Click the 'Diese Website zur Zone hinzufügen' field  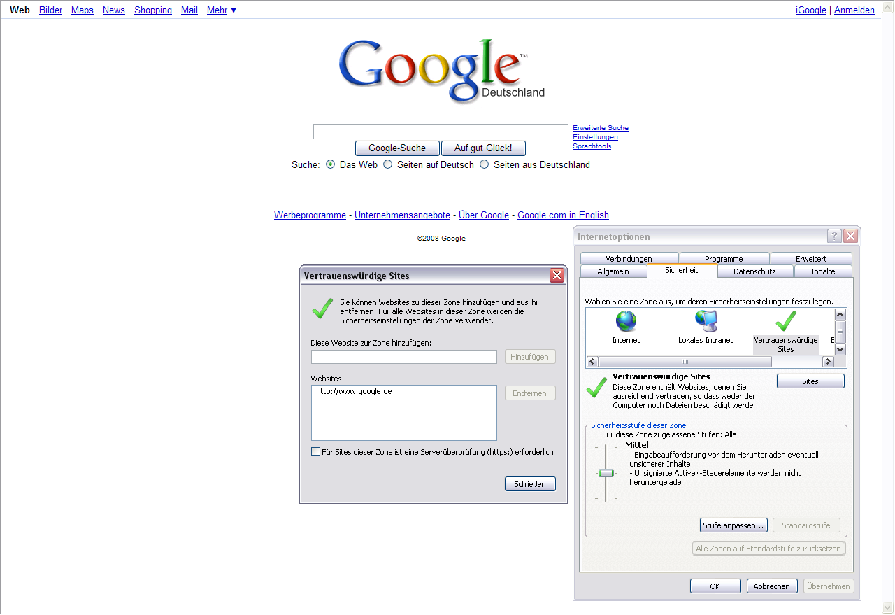click(403, 357)
